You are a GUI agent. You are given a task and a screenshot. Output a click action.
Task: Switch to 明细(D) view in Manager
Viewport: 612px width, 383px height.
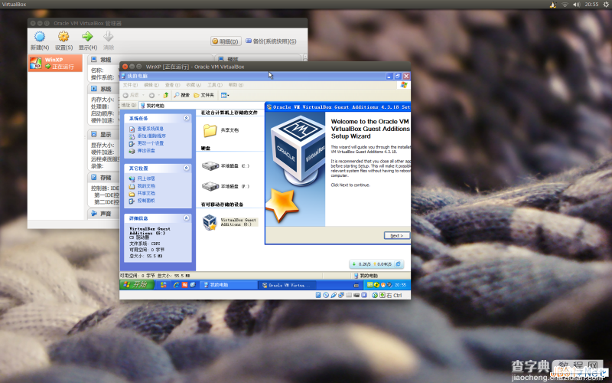point(225,41)
